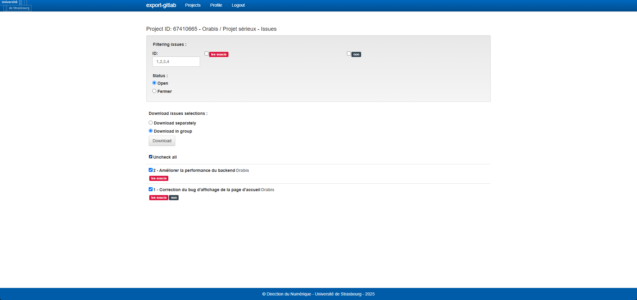The image size is (637, 300).
Task: Open the export-gitlab home link
Action: point(161,5)
